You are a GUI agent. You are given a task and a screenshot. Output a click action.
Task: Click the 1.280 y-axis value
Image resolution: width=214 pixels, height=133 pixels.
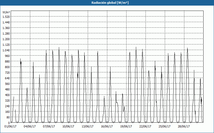[6, 34]
